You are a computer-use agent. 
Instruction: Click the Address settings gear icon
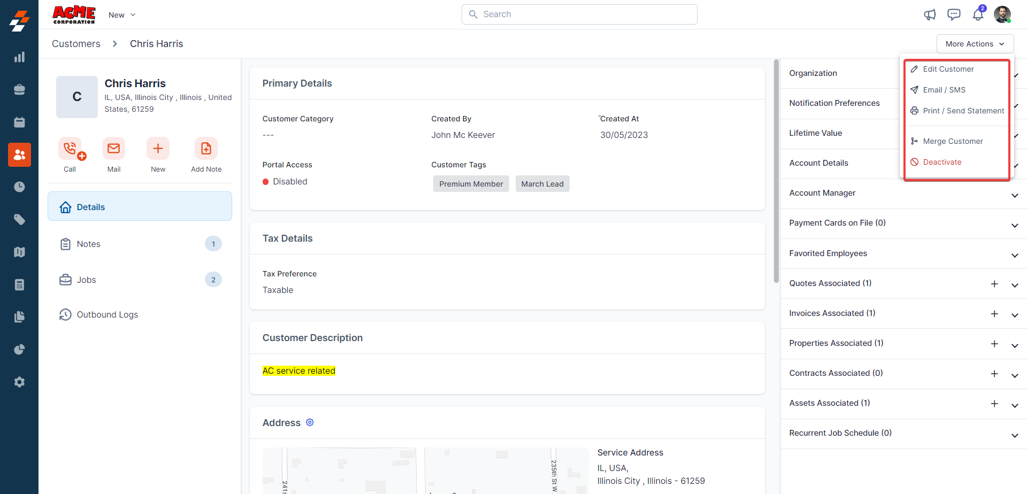click(x=310, y=422)
